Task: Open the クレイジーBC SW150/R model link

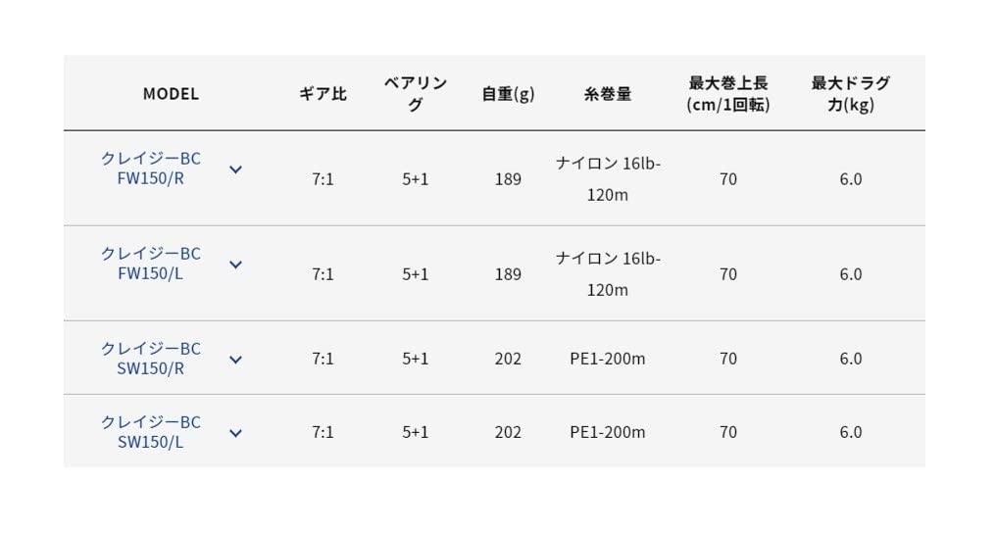Action: click(150, 359)
